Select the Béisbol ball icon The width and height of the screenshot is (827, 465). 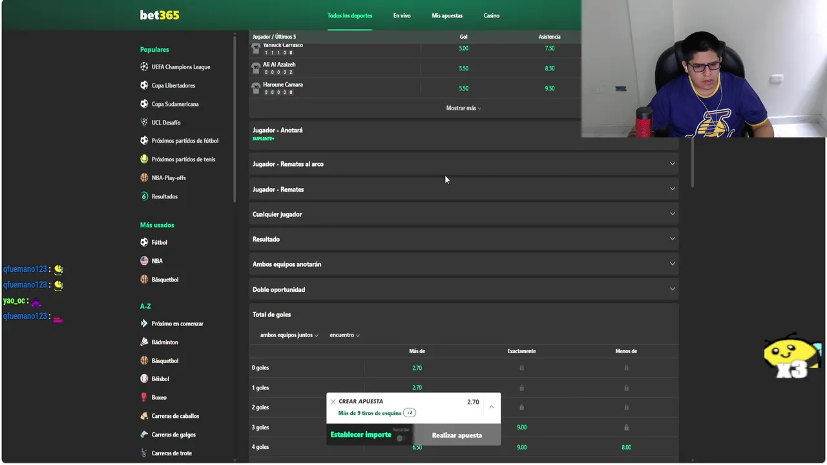tap(144, 378)
